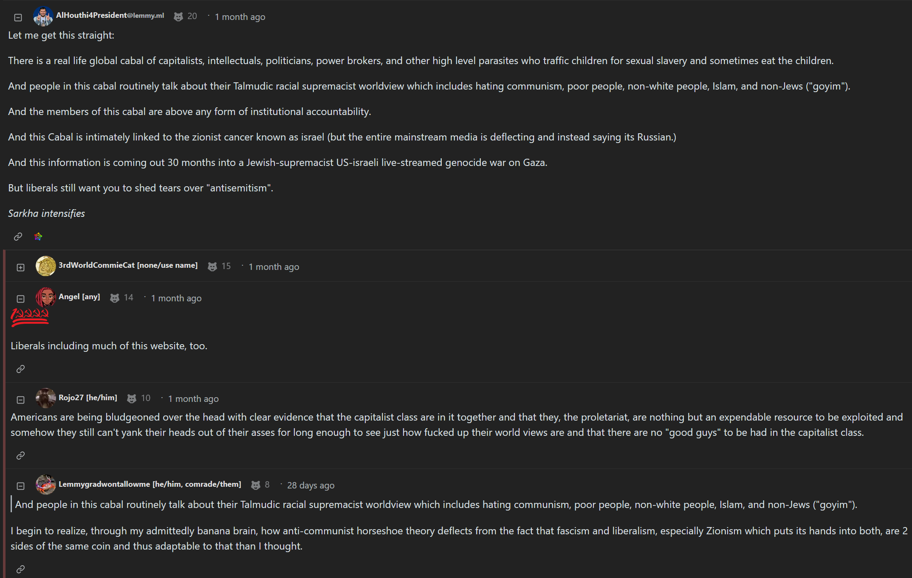Viewport: 912px width, 578px height.
Task: Collapse Rojo27's comment
Action: [x=20, y=400]
